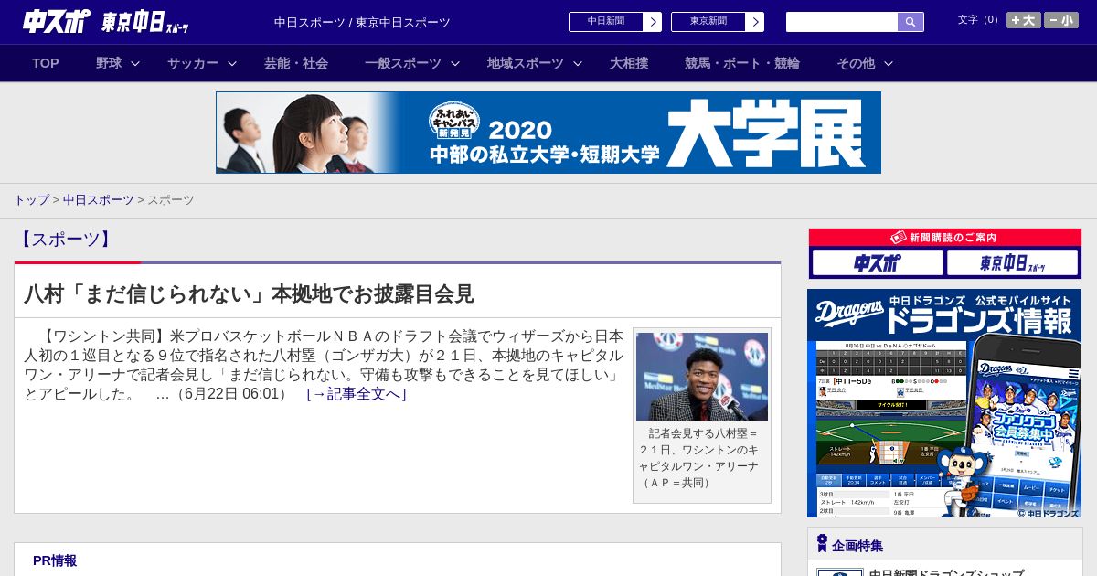The width and height of the screenshot is (1097, 576).
Task: Click inside the search input field
Action: tap(842, 22)
